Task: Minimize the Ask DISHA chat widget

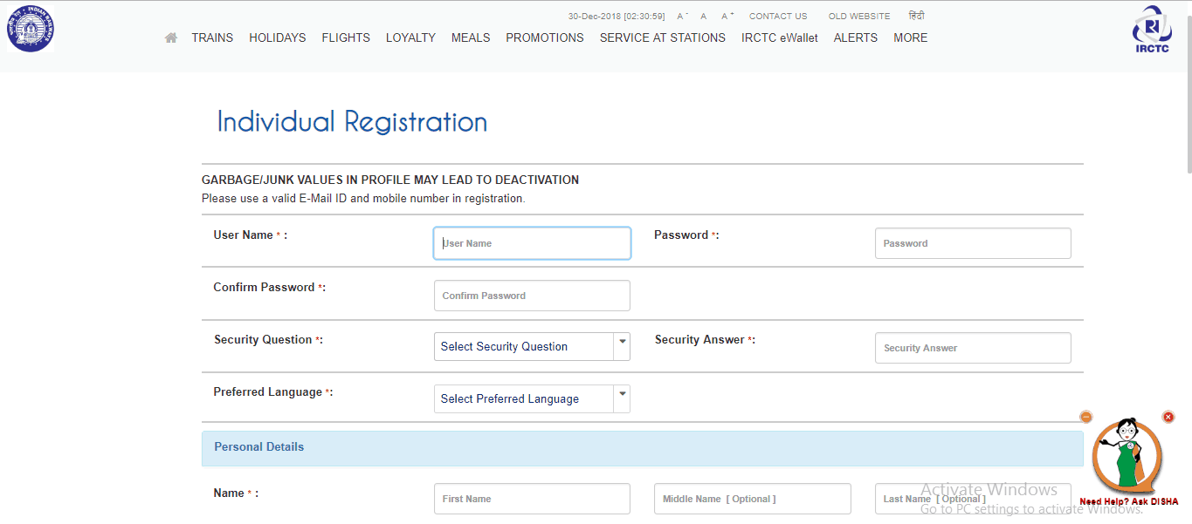Action: (x=1086, y=417)
